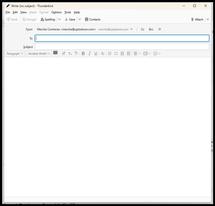215x206 pixels.
Task: Add a Cc address field
Action: click(x=143, y=29)
